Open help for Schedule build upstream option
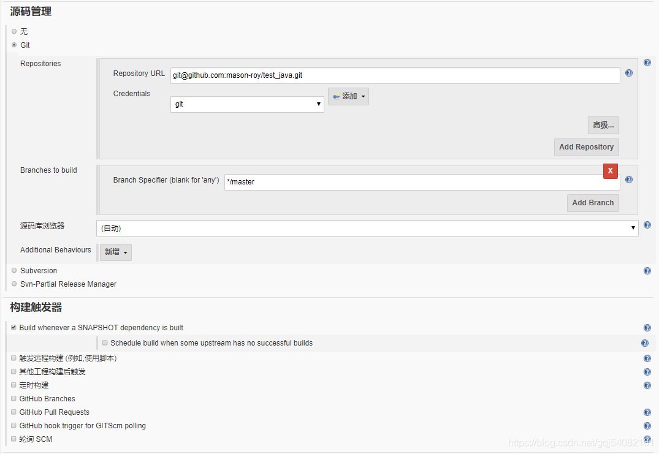Viewport: 659px width, 454px height. 645,343
